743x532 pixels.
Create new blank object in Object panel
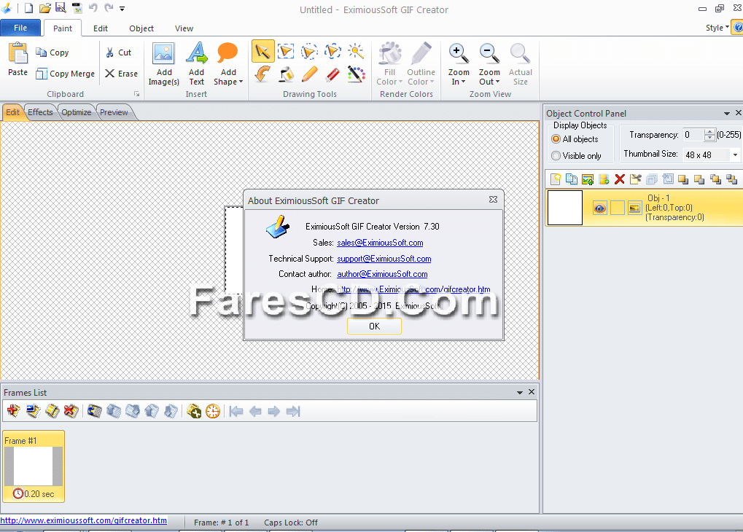(556, 179)
